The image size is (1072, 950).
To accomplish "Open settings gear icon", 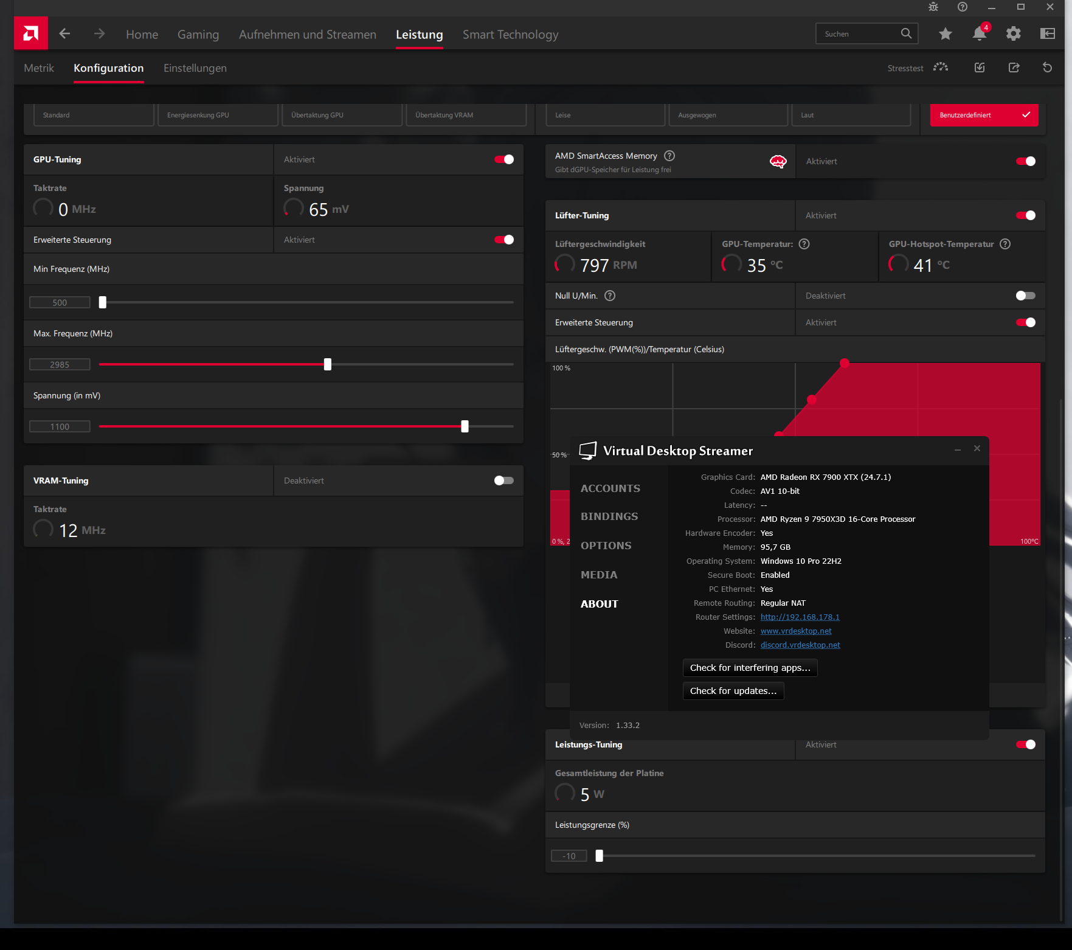I will click(x=1013, y=34).
